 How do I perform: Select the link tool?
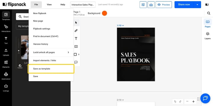coord(76,31)
